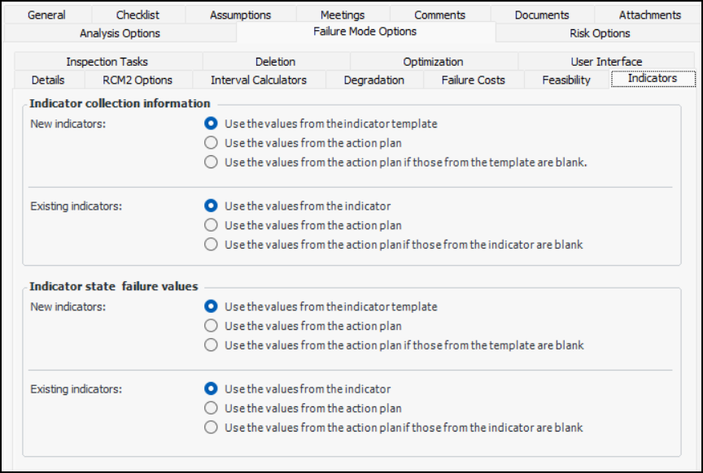This screenshot has width=703, height=473.
Task: Select the Failure Costs tab
Action: (x=473, y=80)
